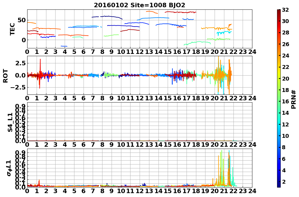Click the colorbar tick label '6'

284,159
